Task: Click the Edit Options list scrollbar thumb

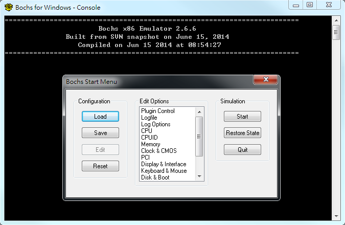Action: tap(199, 137)
